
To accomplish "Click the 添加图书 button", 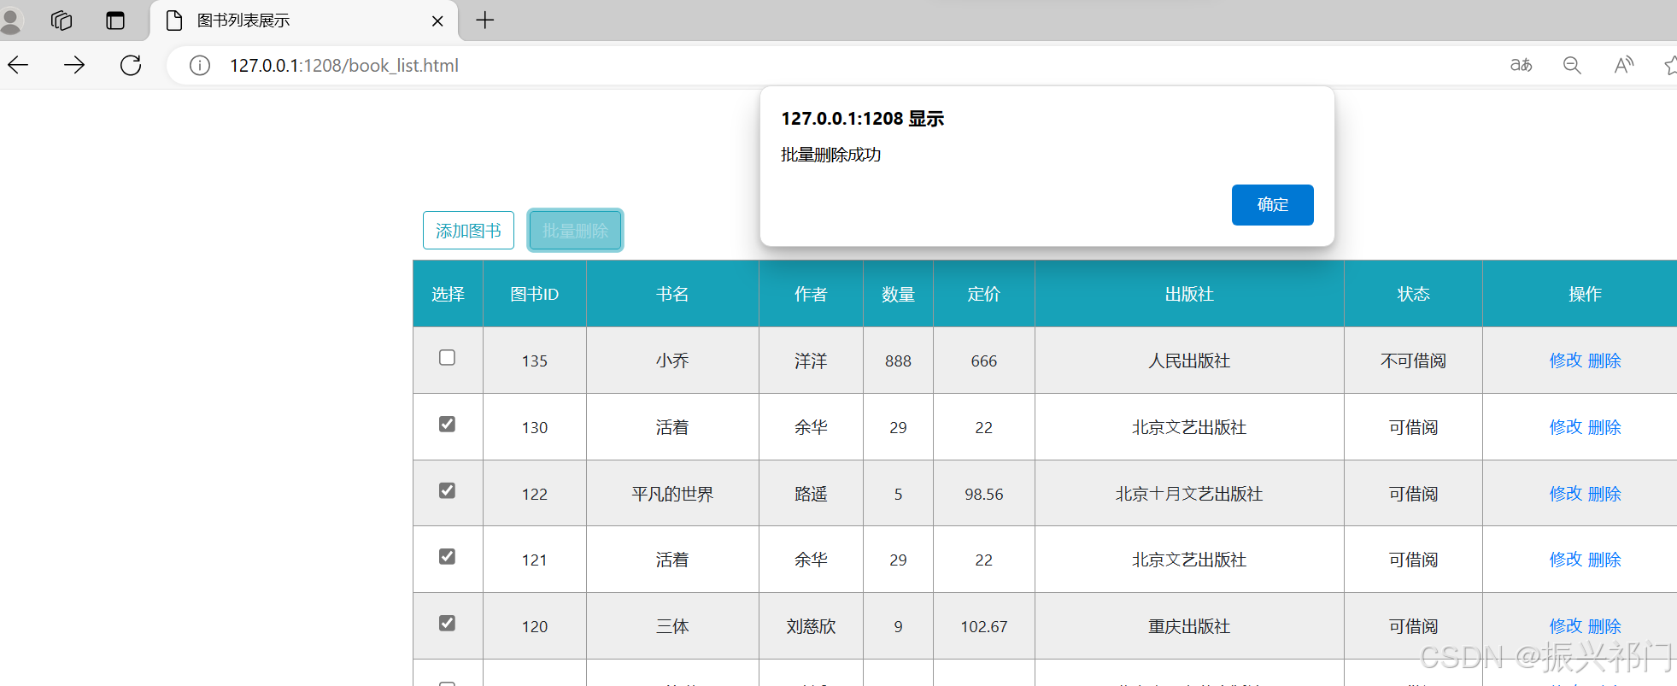I will click(x=468, y=231).
